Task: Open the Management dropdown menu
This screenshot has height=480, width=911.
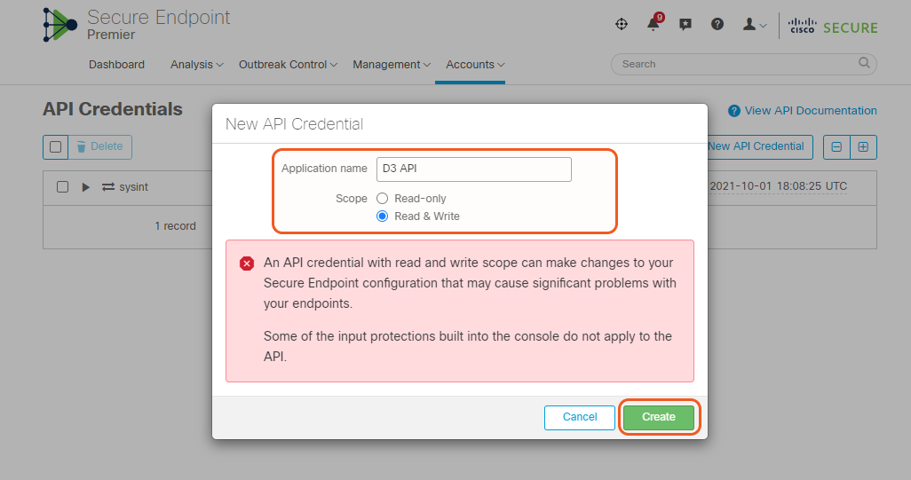Action: (391, 65)
